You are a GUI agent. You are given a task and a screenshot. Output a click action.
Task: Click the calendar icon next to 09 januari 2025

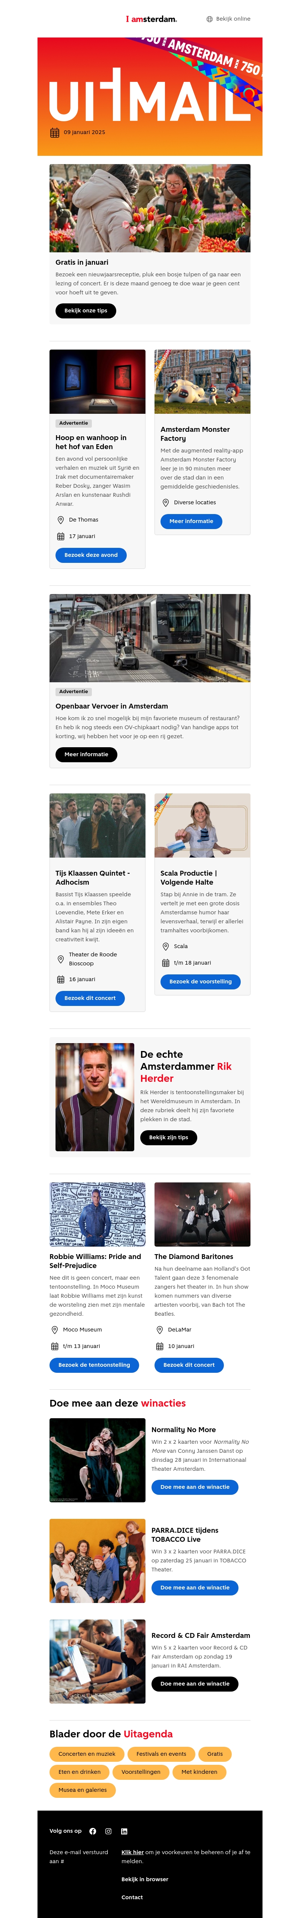pyautogui.click(x=54, y=133)
